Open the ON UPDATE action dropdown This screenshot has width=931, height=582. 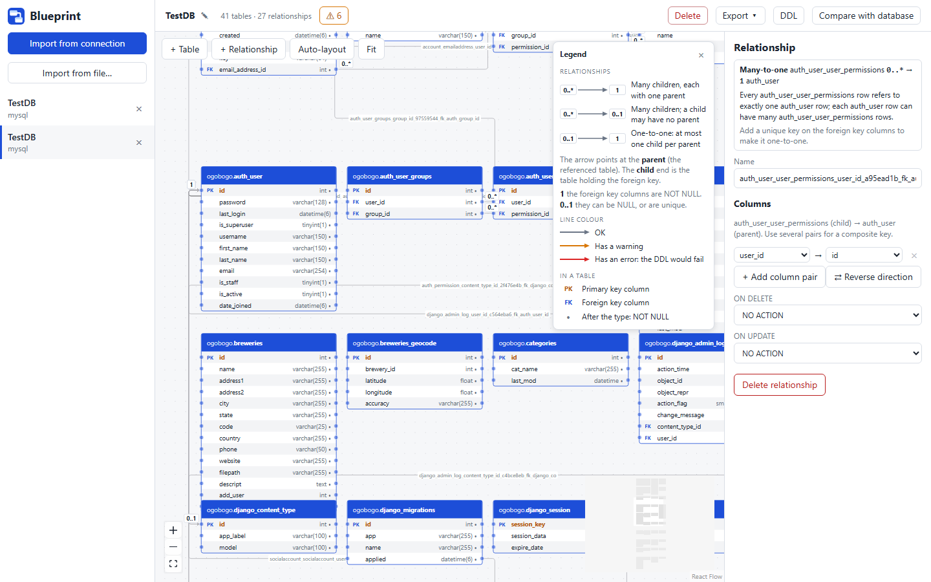[828, 353]
